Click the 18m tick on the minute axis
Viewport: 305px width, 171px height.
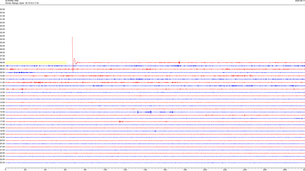tap(185, 170)
